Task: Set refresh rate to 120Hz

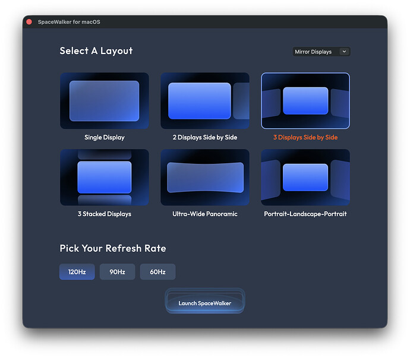Action: coord(77,272)
